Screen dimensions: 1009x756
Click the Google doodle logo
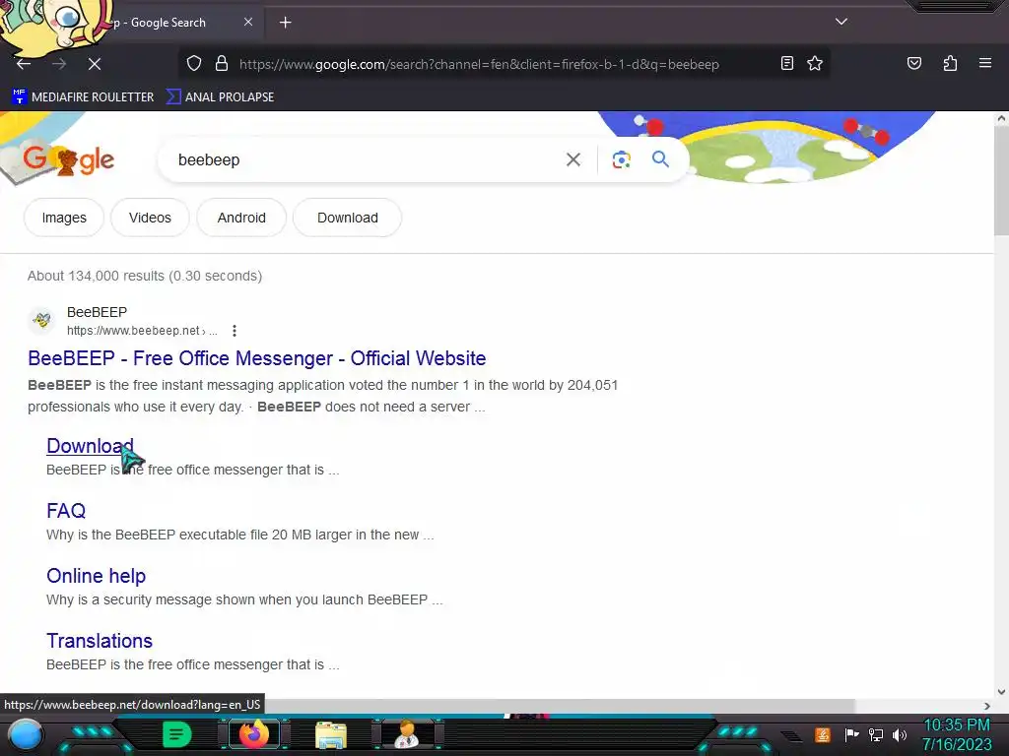[x=68, y=160]
